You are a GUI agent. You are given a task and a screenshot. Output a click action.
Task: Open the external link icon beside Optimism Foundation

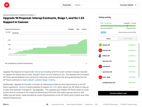pyautogui.click(x=35, y=15)
